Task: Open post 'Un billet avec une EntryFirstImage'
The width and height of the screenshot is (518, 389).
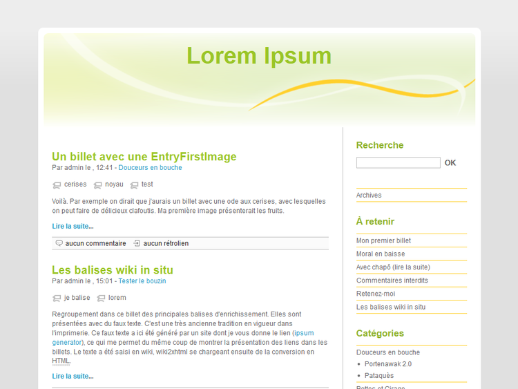Action: (x=144, y=156)
